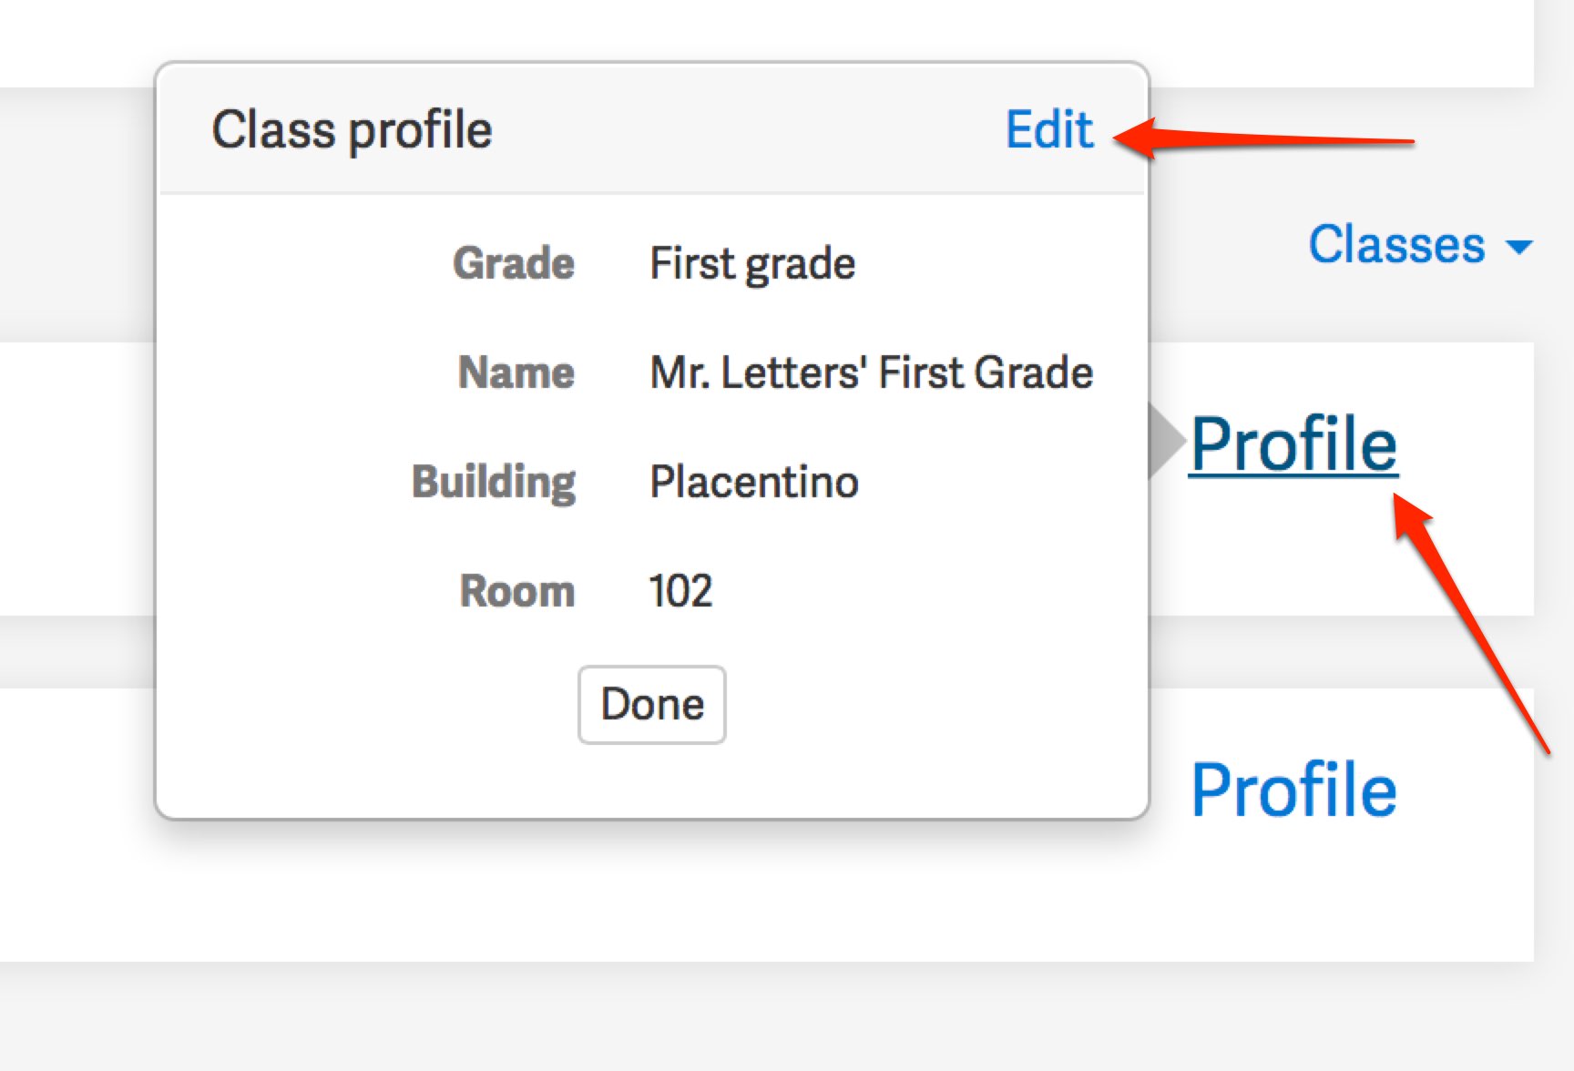The width and height of the screenshot is (1574, 1071).
Task: Click the room number 102
Action: click(x=680, y=591)
